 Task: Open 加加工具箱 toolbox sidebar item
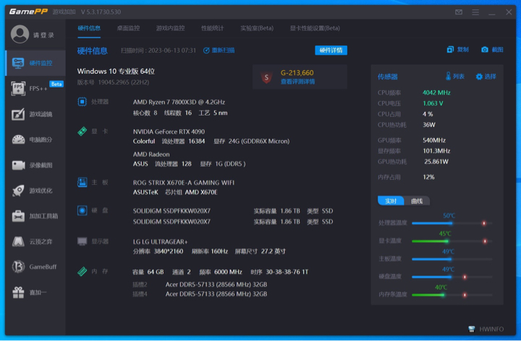35,216
